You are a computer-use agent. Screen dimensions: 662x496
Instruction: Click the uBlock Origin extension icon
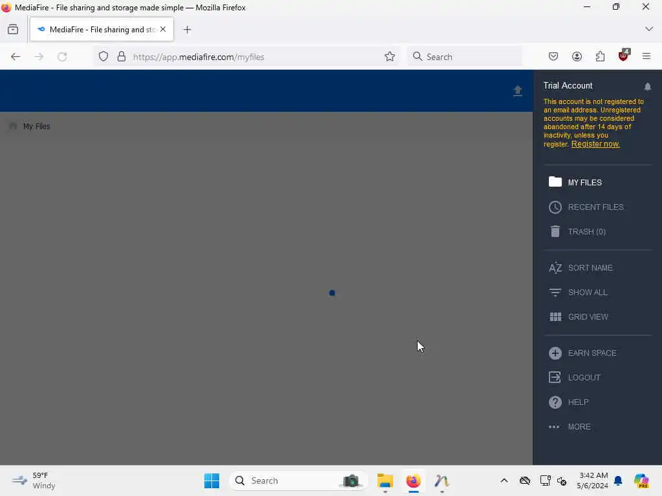coord(624,56)
